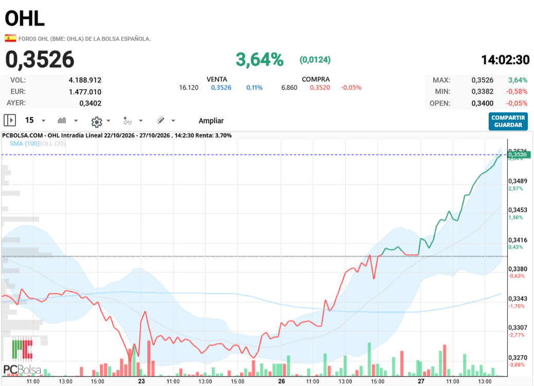Click the large current price 0,3526
534x386 pixels.
(x=40, y=59)
